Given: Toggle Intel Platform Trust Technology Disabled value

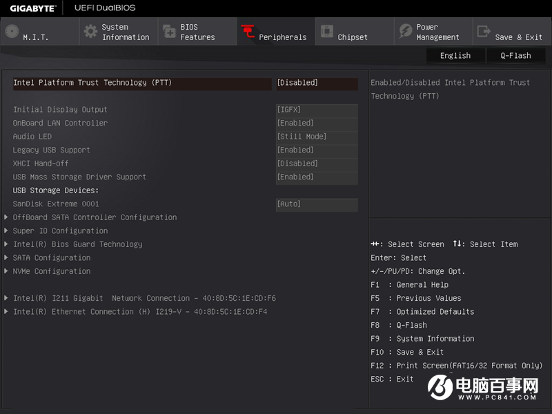Looking at the screenshot, I should click(x=316, y=83).
